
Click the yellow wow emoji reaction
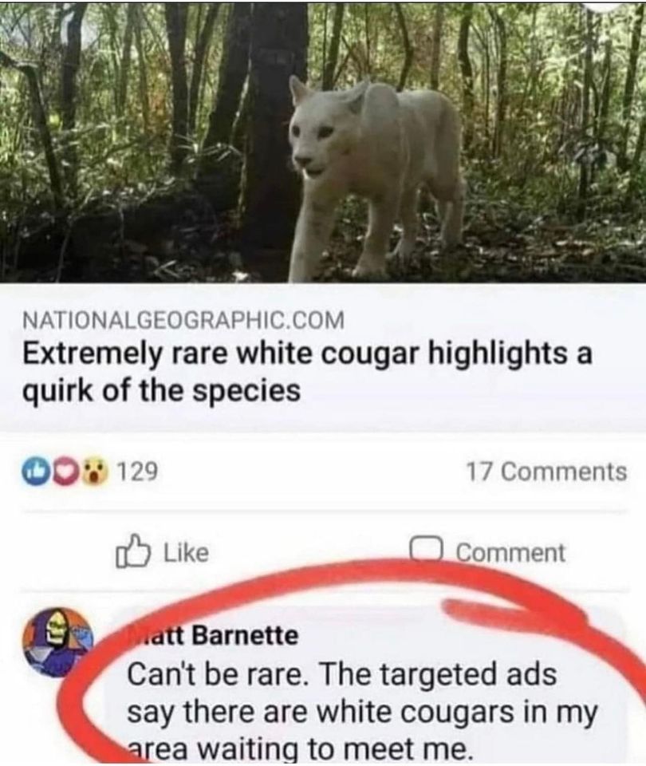coord(96,472)
